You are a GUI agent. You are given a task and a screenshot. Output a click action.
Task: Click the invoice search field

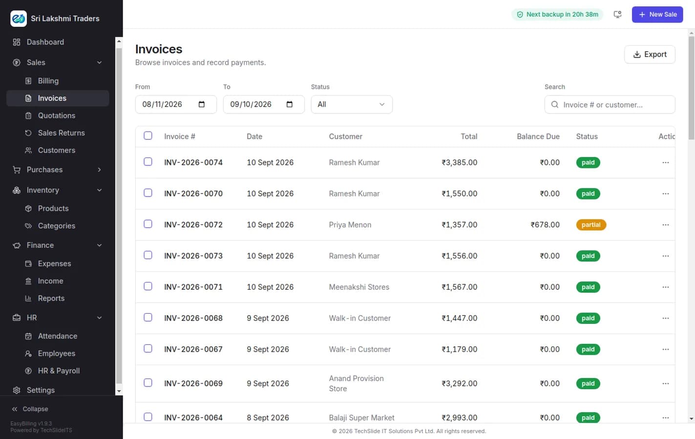tap(610, 104)
